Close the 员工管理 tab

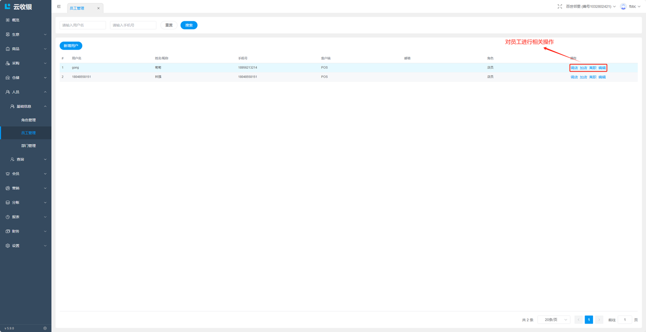click(x=98, y=8)
